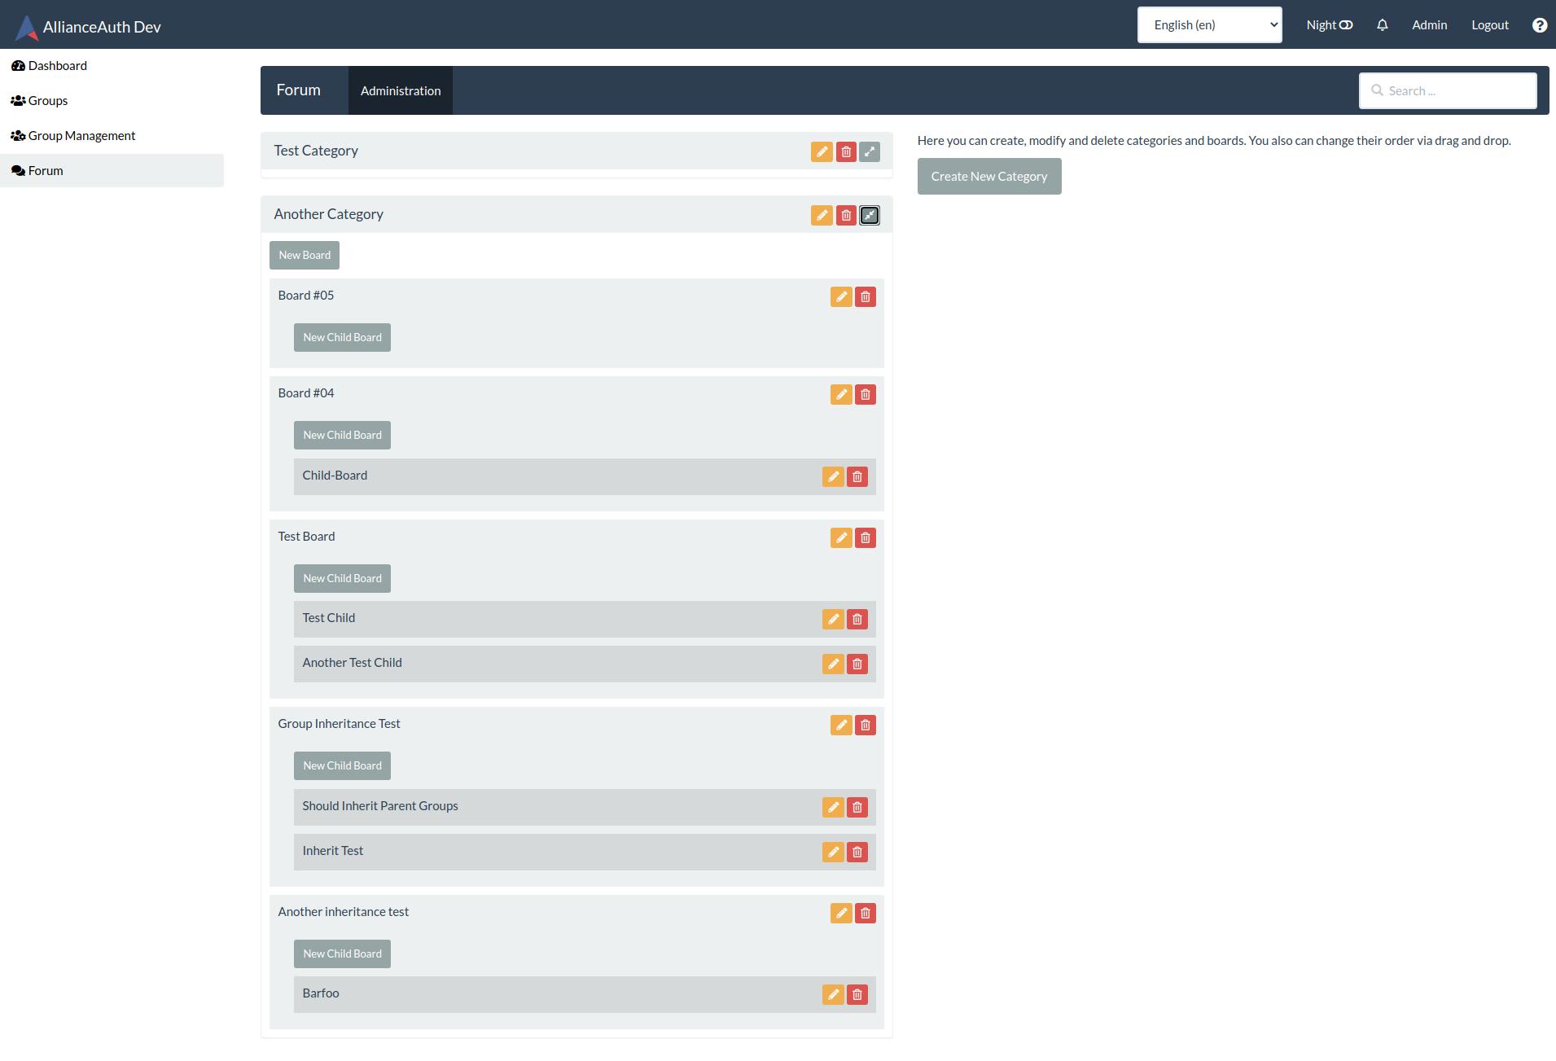Edit Board #05 with the pencil icon

coord(841,296)
